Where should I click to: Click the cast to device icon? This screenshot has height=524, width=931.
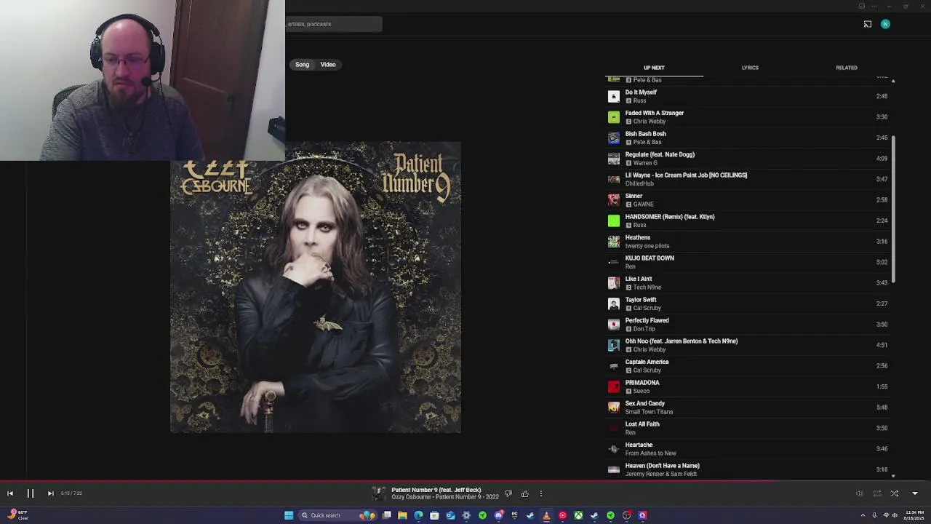tap(867, 24)
